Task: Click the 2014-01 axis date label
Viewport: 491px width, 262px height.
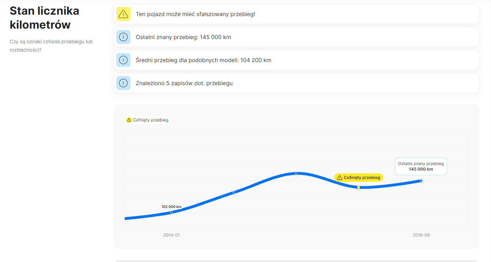Action: pos(172,235)
